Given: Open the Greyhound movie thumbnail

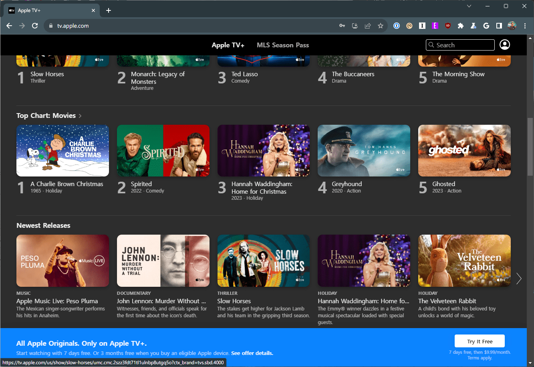Looking at the screenshot, I should coord(364,151).
